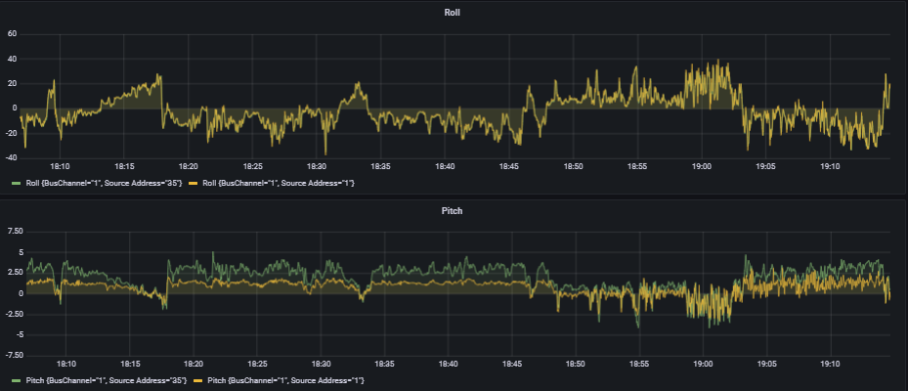Screen dimensions: 908x391
Task: Click Pitch dip near 18:55 on graph
Action: pos(638,326)
